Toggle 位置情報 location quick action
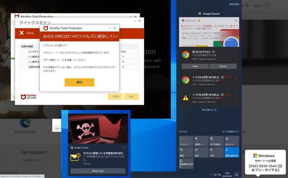 point(186,141)
